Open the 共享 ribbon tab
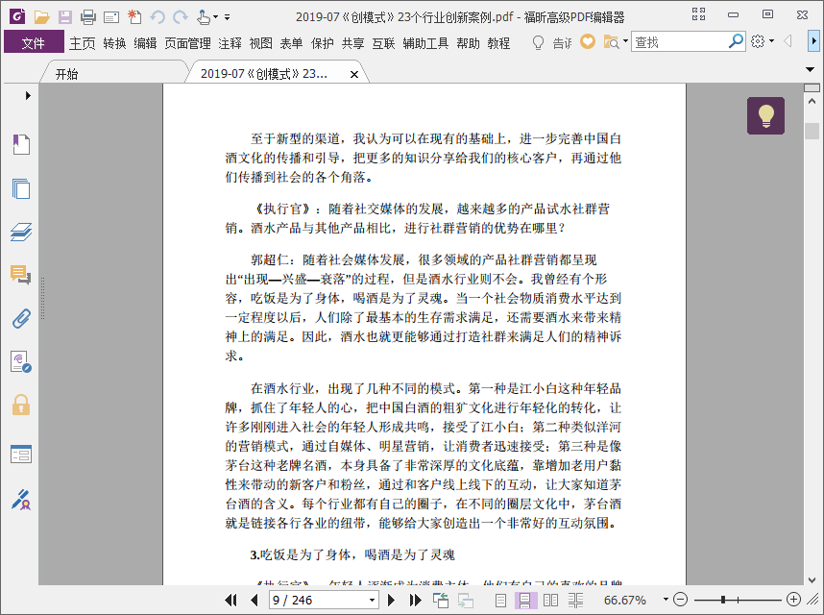Screen dimensions: 824x615 pos(352,43)
